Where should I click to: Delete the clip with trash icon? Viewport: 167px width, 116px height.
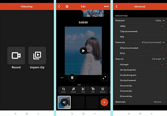click(x=72, y=77)
